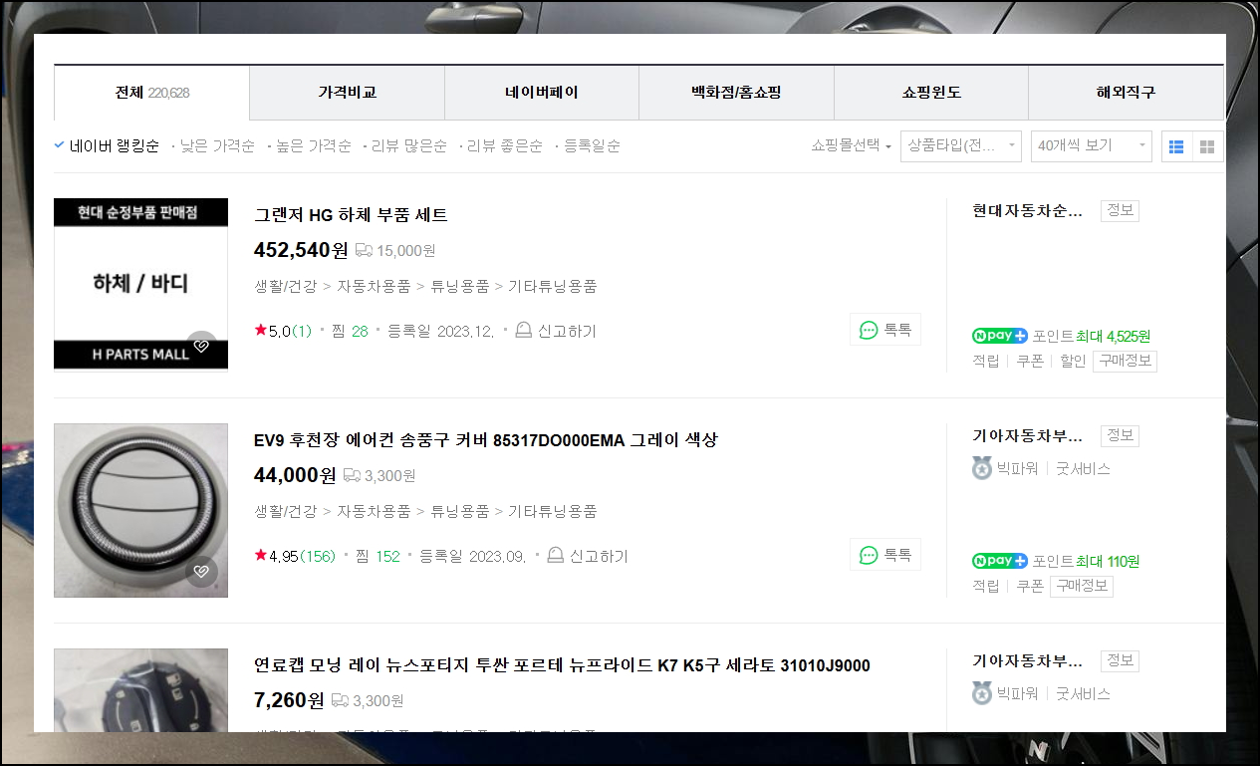Open EV9 air vent cover thumbnail
This screenshot has width=1260, height=766.
point(140,510)
